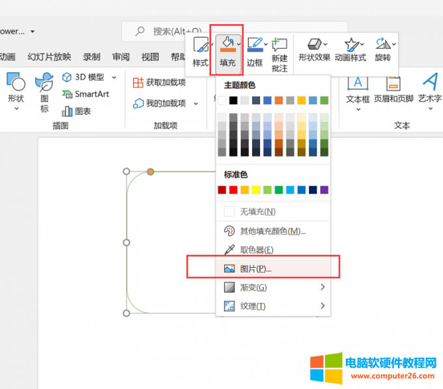Select 无填充(N) no fill option

click(x=257, y=212)
